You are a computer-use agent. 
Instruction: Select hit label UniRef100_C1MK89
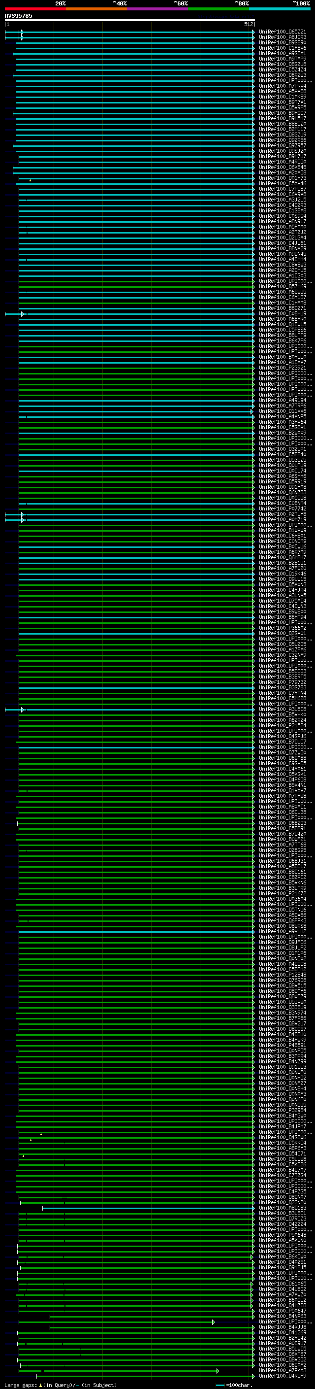[282, 97]
